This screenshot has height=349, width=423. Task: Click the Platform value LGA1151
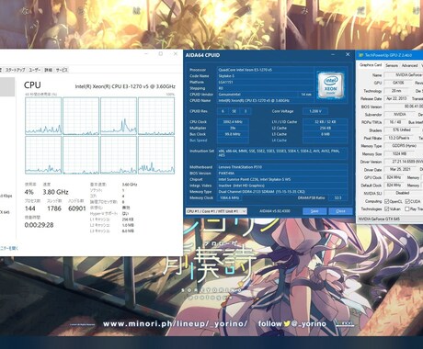point(266,82)
